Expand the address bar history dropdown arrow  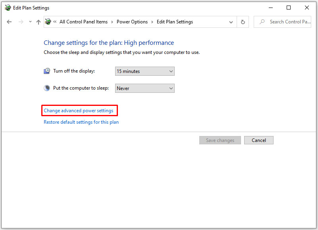click(x=231, y=22)
